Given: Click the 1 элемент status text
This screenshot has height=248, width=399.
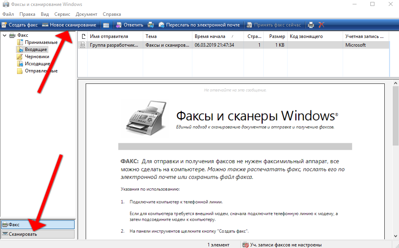Looking at the screenshot, I should (x=218, y=245).
